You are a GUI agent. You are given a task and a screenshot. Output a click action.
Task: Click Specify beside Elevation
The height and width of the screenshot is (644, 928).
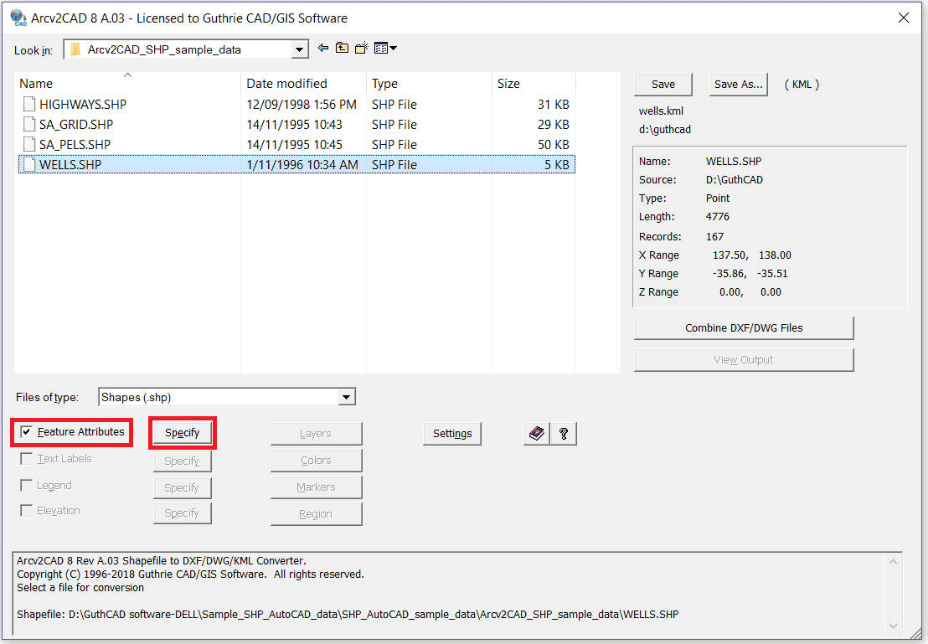tap(183, 513)
